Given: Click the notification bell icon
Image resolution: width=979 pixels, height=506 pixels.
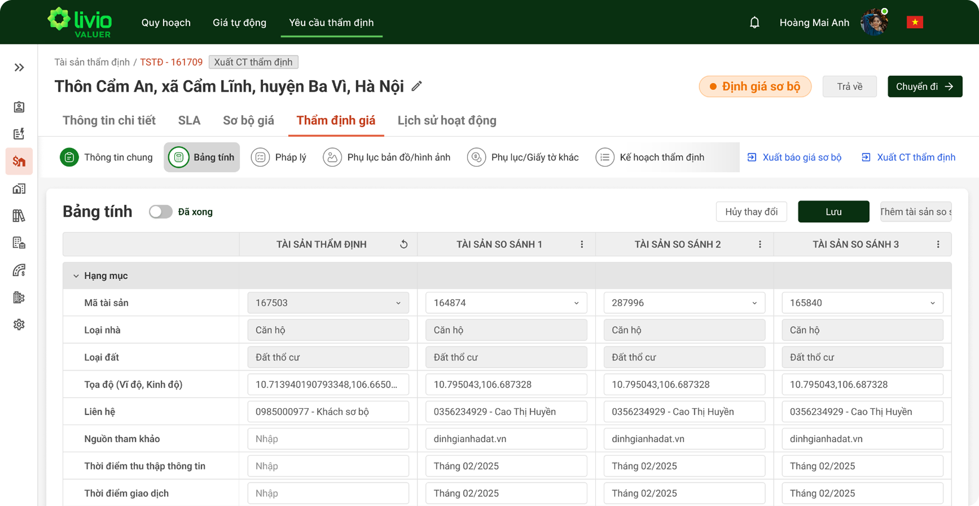Looking at the screenshot, I should point(754,22).
